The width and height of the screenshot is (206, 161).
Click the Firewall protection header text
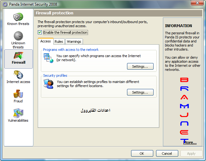coord(55,13)
